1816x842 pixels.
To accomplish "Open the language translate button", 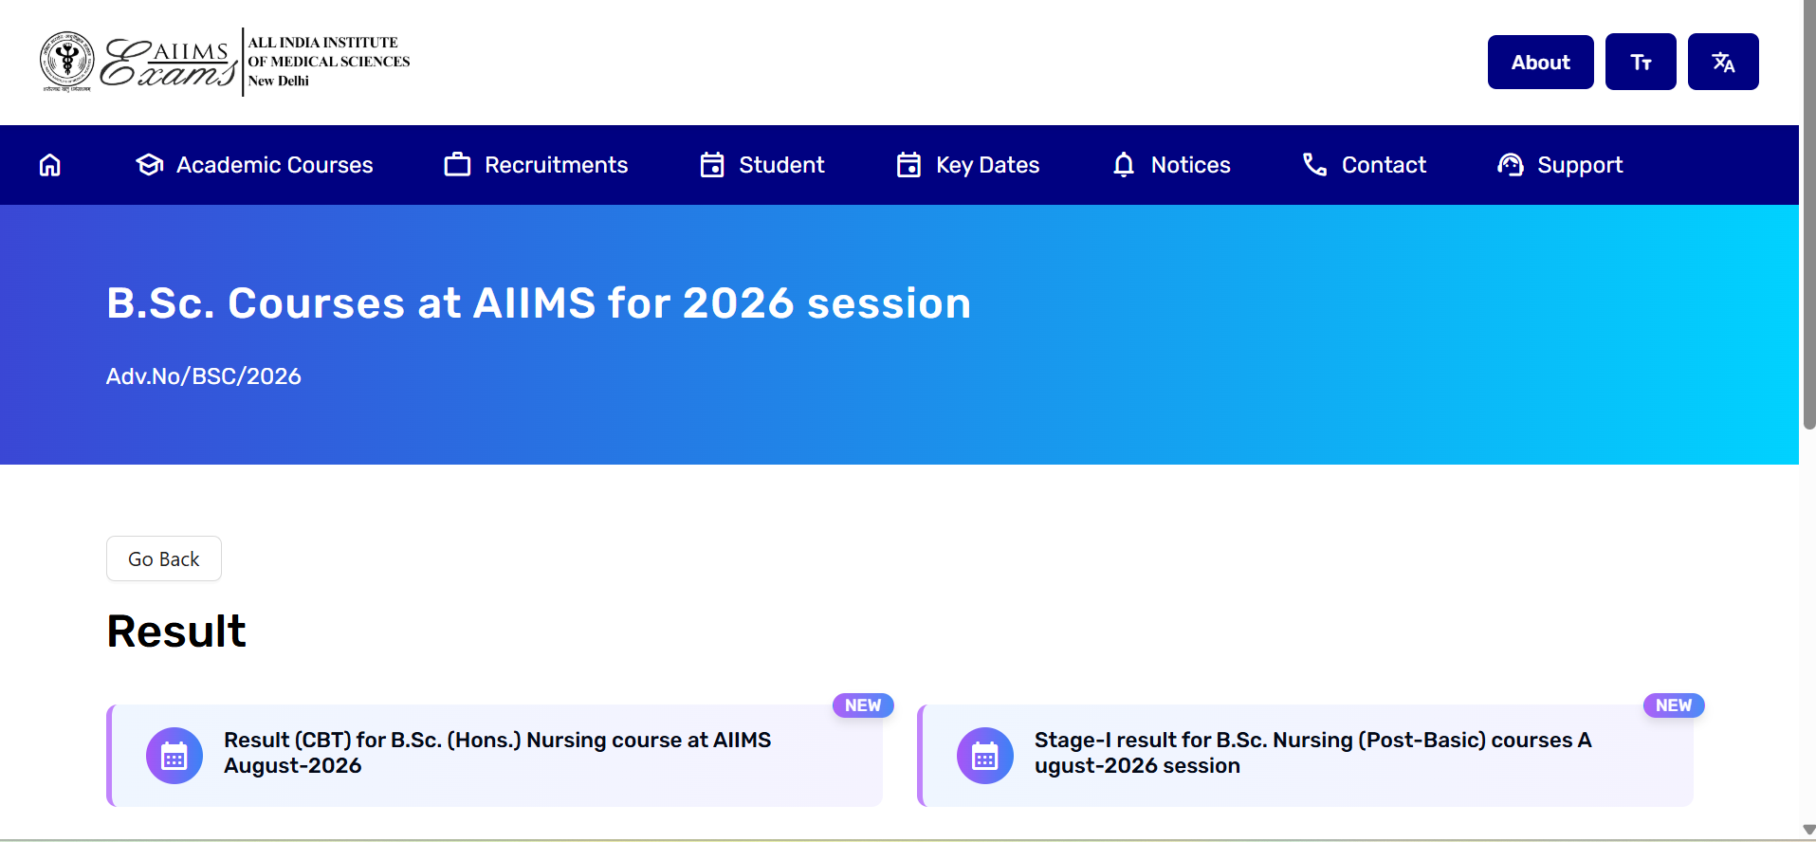I will coord(1723,62).
